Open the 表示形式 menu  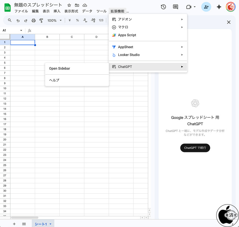tap(71, 11)
